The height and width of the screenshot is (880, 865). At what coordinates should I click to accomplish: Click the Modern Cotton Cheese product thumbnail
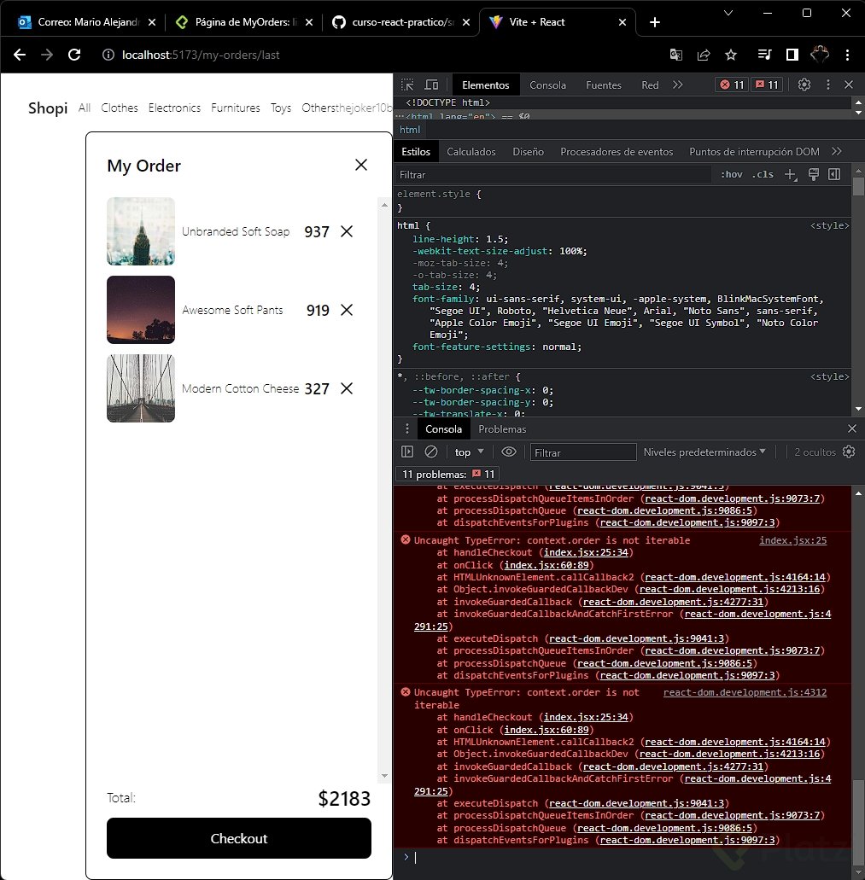pos(140,388)
